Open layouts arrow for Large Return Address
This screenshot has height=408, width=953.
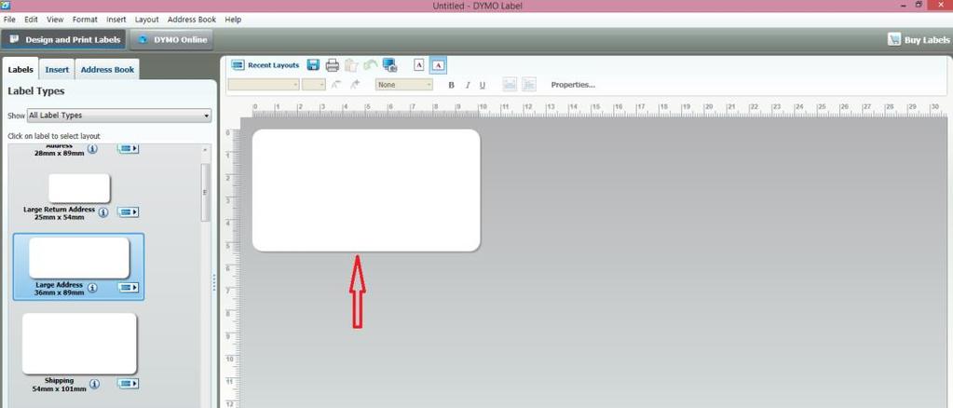(129, 212)
